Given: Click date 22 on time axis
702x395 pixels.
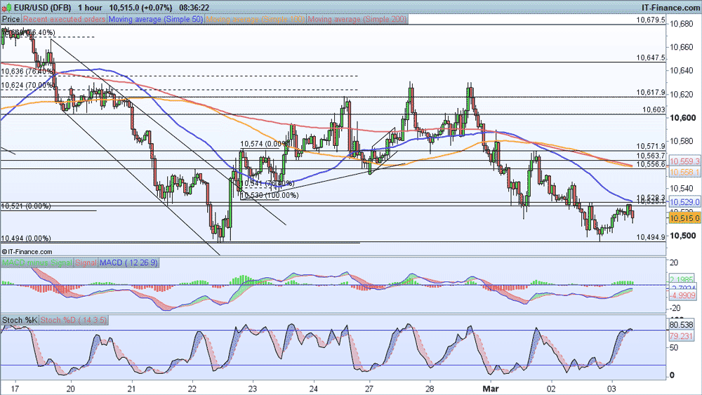Looking at the screenshot, I should pos(192,388).
